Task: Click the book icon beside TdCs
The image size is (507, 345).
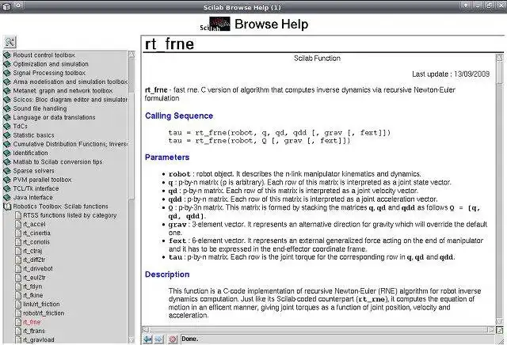Action: coord(7,127)
